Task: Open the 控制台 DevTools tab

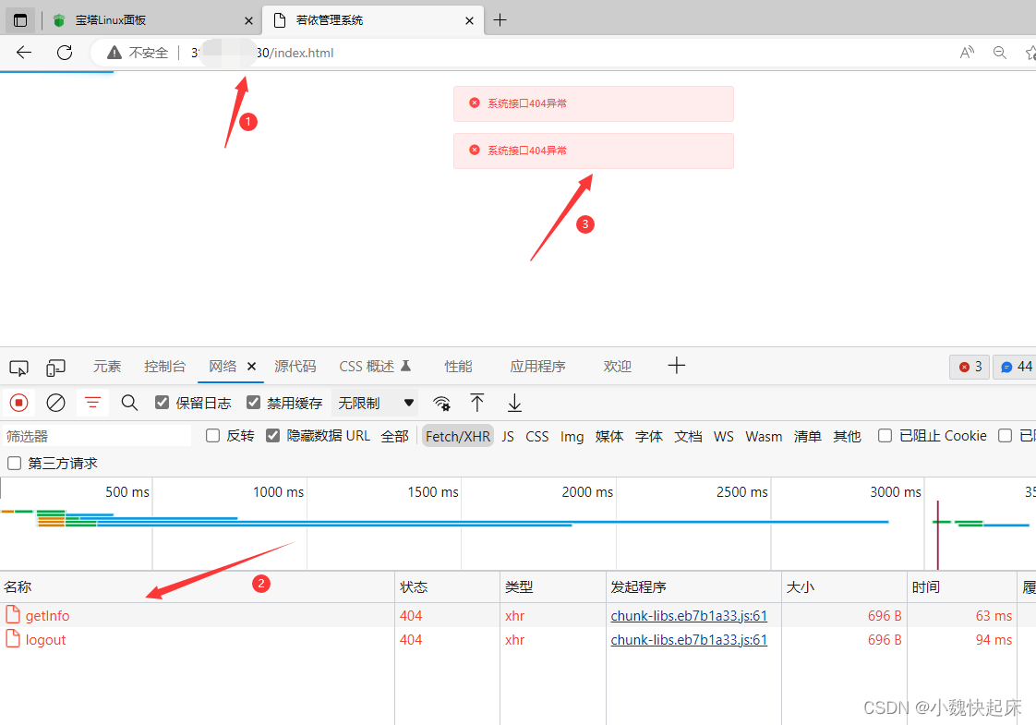Action: pos(164,366)
